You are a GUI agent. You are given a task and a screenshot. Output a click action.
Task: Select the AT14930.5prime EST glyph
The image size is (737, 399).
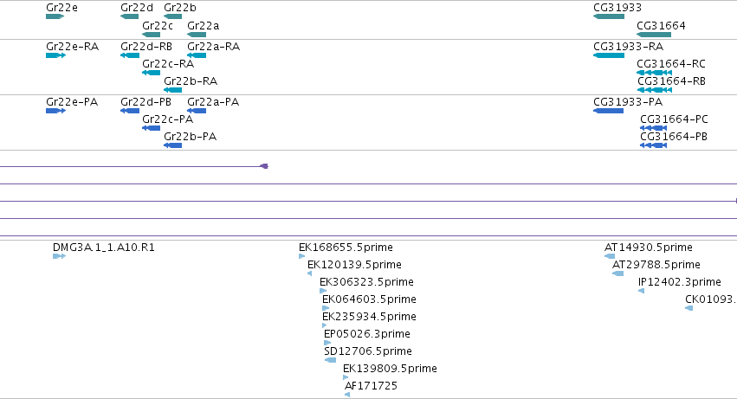point(610,256)
